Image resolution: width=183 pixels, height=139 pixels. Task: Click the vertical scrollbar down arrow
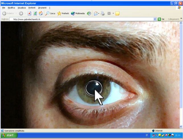click(x=181, y=127)
